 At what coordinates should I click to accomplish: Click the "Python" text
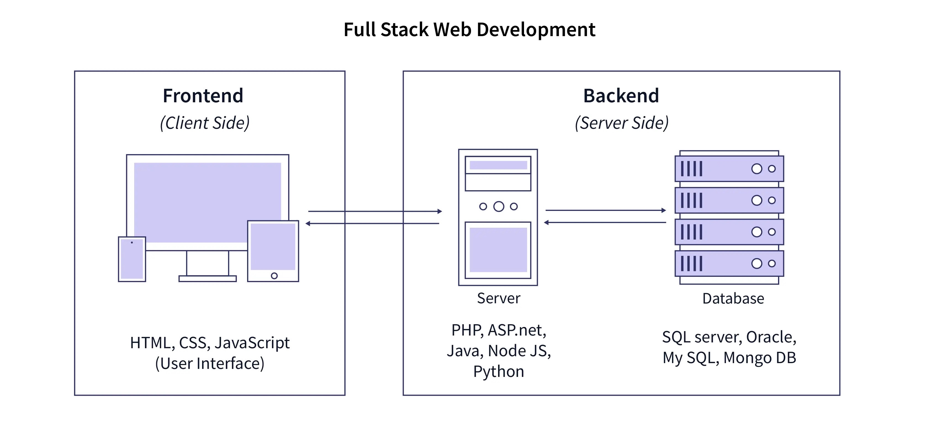pos(499,372)
